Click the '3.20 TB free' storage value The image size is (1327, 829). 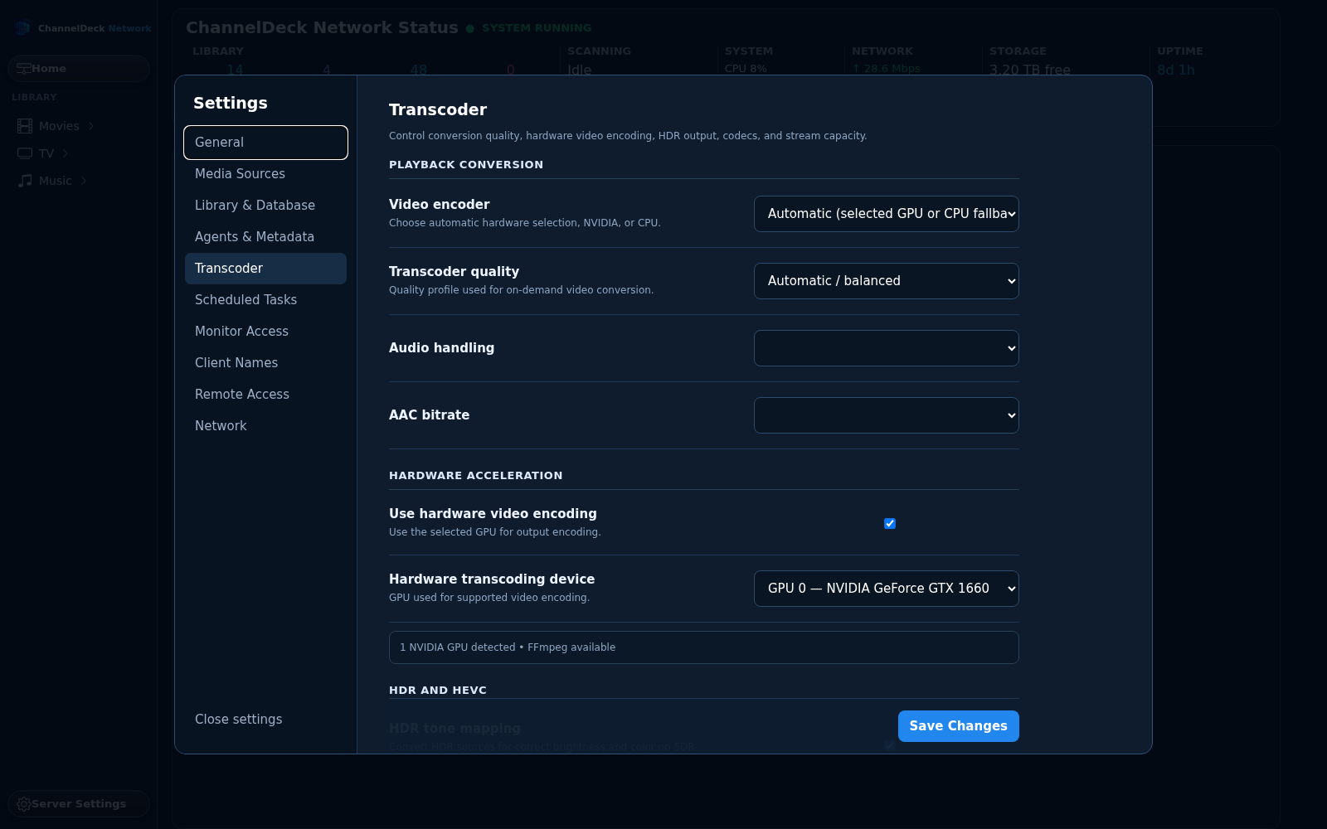1030,70
